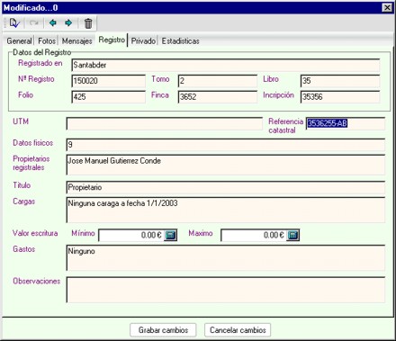Click the Referencia catastral field
Screen dimensions: 396x341
(x=346, y=123)
